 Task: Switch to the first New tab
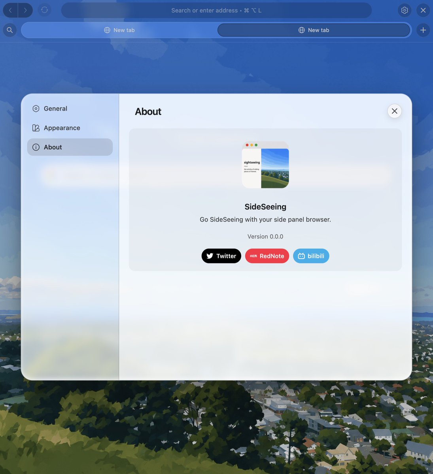click(x=119, y=30)
